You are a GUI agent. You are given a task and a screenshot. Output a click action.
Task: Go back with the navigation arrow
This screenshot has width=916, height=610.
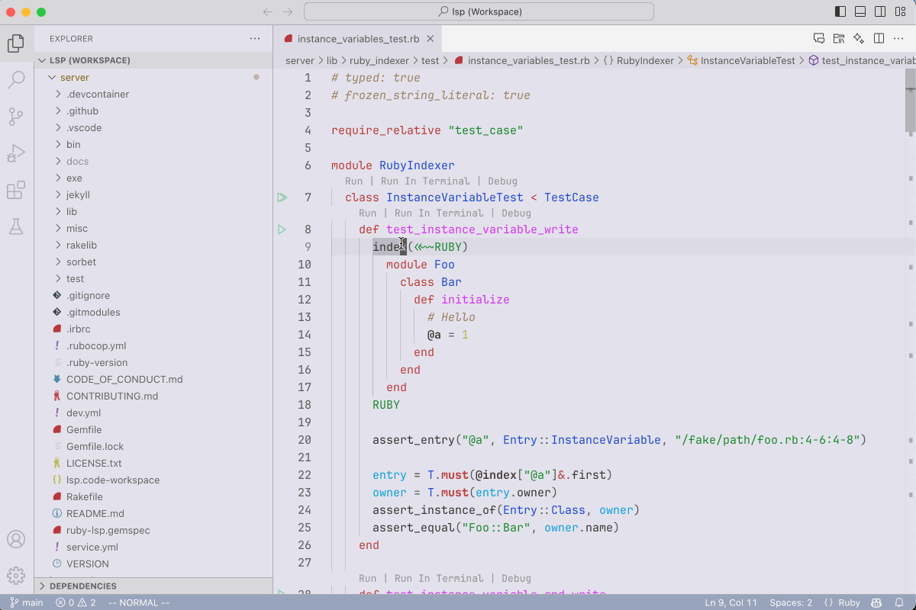point(267,11)
